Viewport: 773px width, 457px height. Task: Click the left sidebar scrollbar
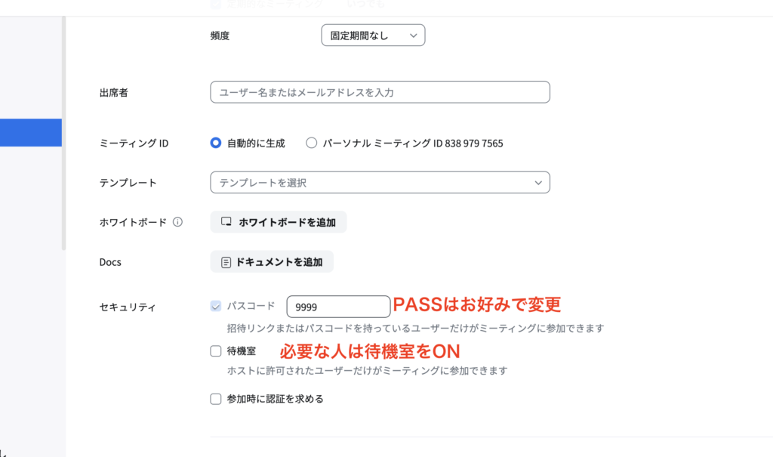tap(63, 133)
